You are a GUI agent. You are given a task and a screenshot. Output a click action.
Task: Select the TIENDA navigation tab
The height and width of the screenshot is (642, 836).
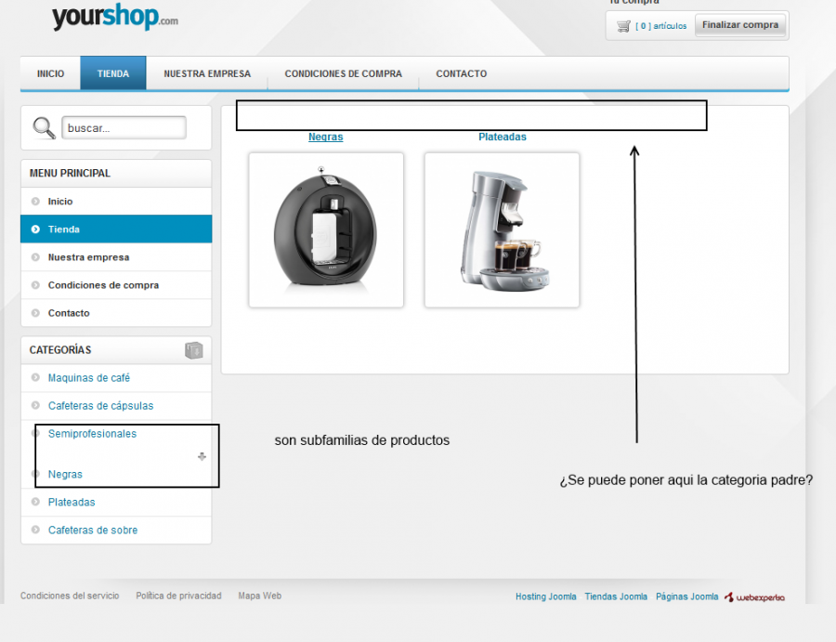(x=113, y=73)
